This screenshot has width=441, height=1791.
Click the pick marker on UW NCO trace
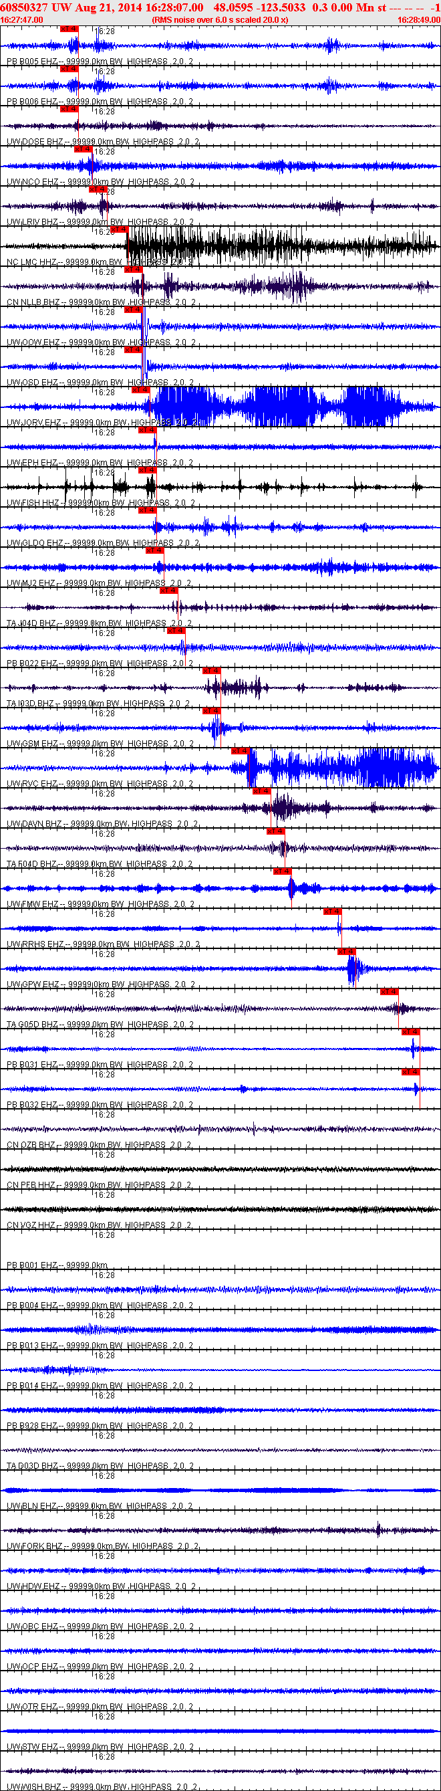point(84,148)
